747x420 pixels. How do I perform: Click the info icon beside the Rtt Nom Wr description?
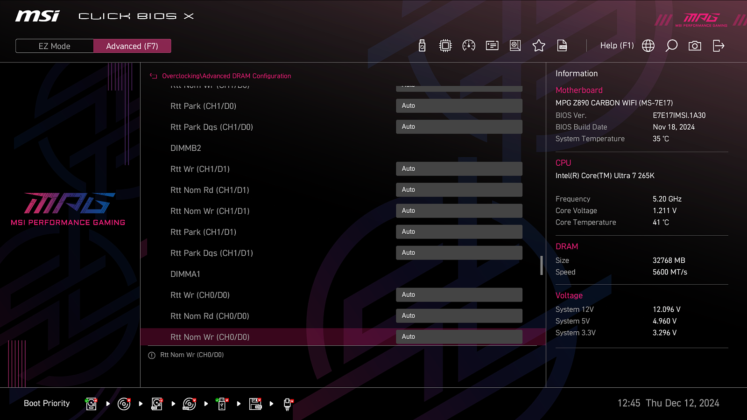pyautogui.click(x=152, y=355)
